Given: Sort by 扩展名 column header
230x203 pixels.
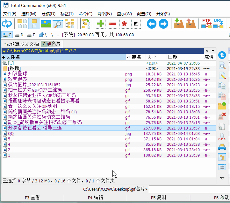Looking at the screenshot, I should pos(136,57).
